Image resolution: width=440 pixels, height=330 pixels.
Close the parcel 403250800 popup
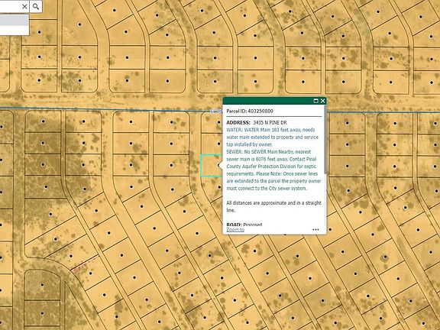tap(322, 101)
